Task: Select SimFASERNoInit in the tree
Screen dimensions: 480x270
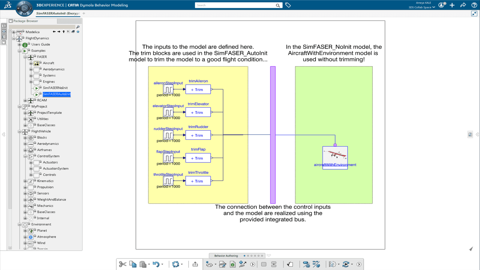Action: (55, 88)
